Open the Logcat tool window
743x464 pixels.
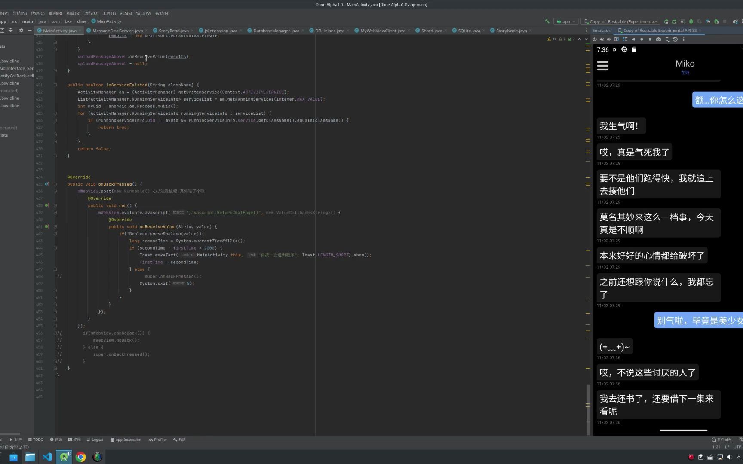95,440
